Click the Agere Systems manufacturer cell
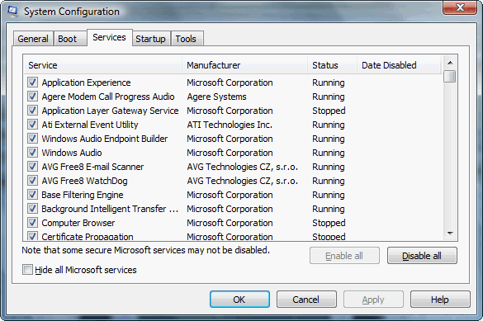 (x=217, y=97)
